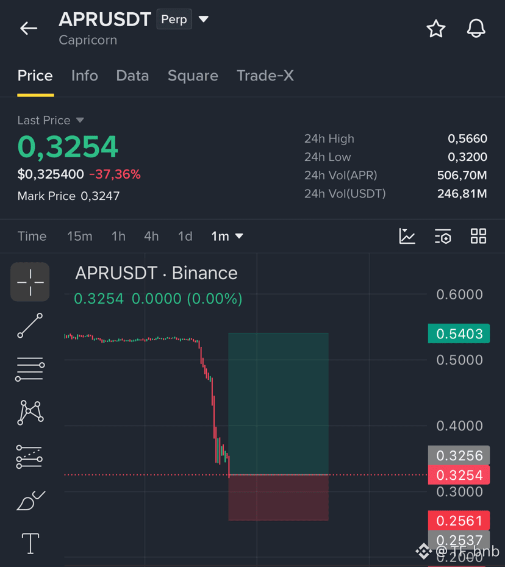Click the -37,36% change text
Image resolution: width=505 pixels, height=567 pixels.
coord(115,174)
